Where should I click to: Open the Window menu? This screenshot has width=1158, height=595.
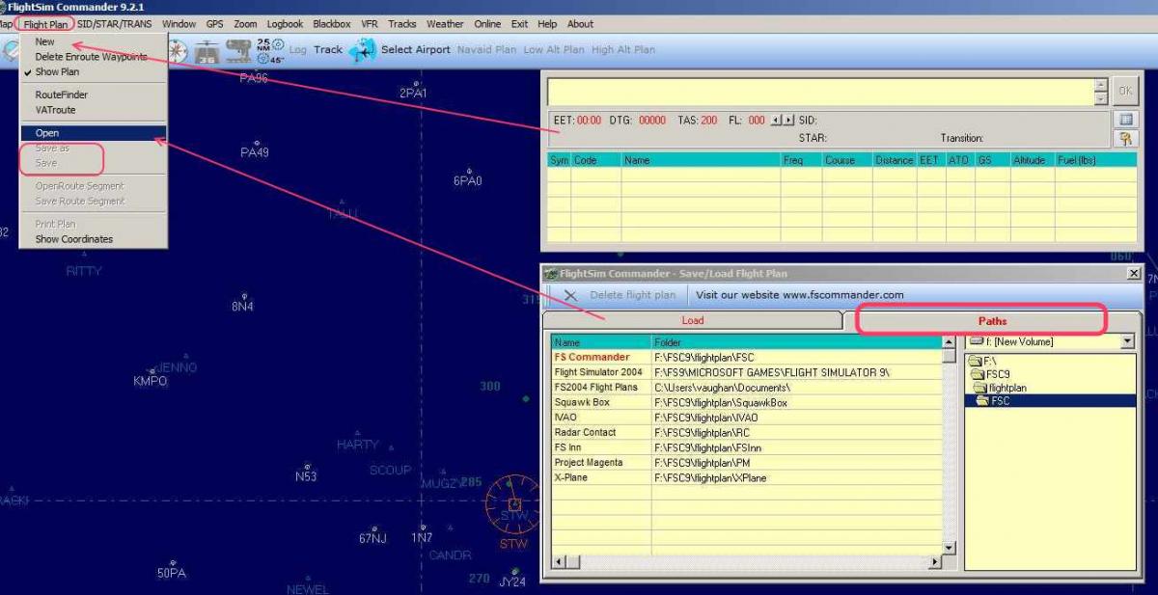(179, 24)
